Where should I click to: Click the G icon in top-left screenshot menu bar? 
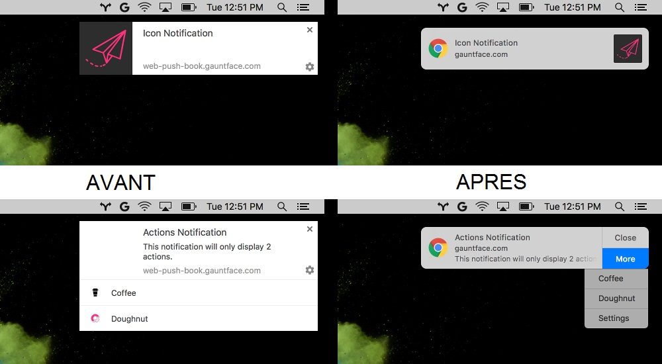[124, 7]
